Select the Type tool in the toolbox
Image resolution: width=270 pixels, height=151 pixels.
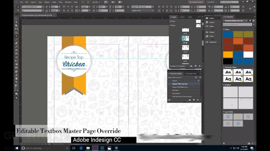coord(16,36)
